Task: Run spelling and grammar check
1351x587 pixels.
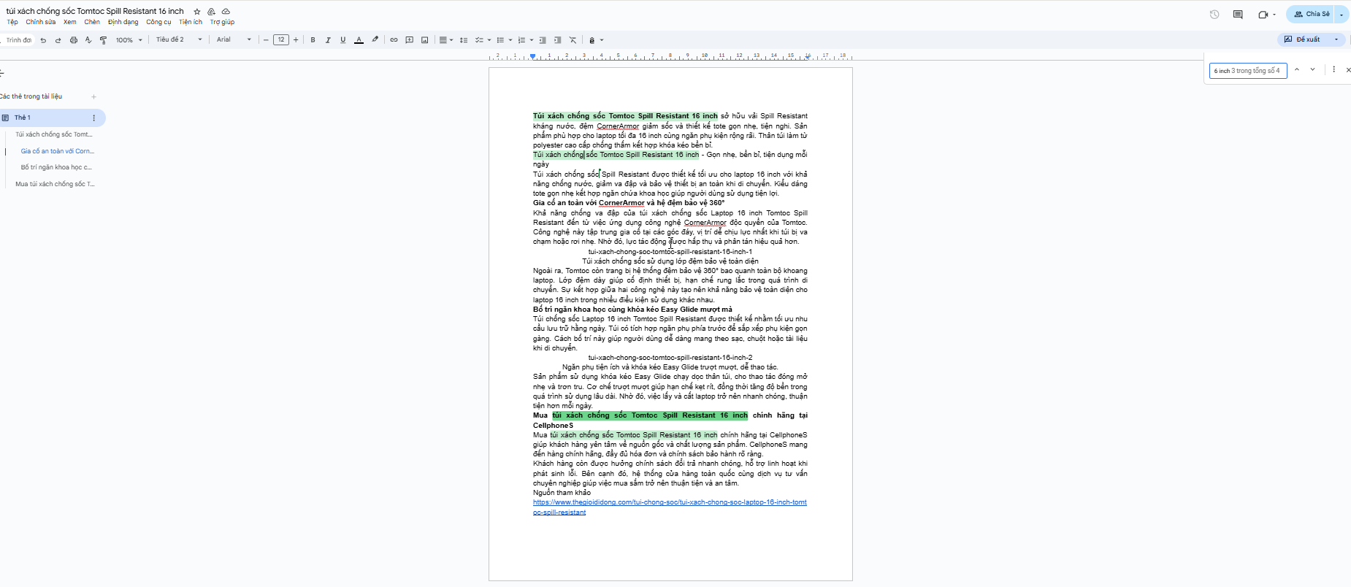Action: 88,40
